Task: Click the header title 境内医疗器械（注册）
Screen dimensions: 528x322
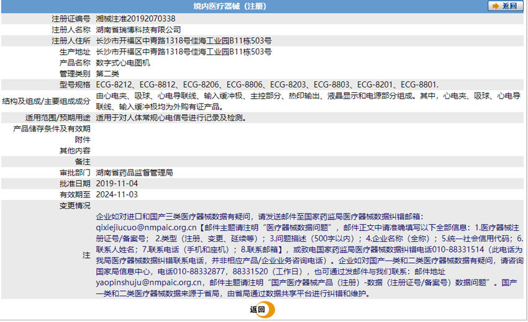Action: tap(230, 6)
